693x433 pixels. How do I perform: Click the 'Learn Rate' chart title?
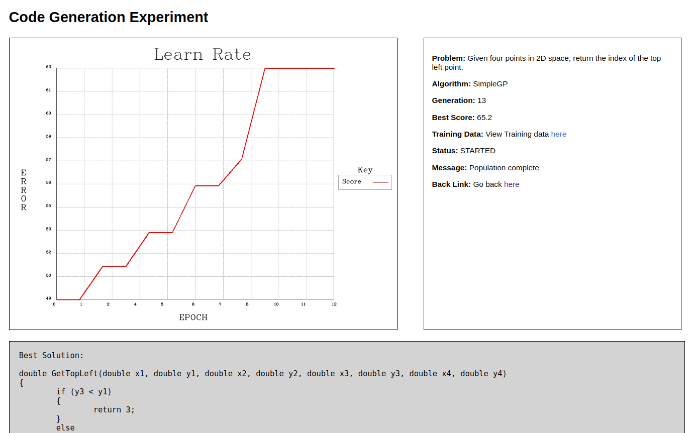pos(203,54)
